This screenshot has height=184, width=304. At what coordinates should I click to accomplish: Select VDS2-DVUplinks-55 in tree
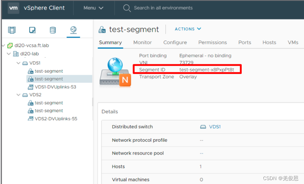click(56, 119)
